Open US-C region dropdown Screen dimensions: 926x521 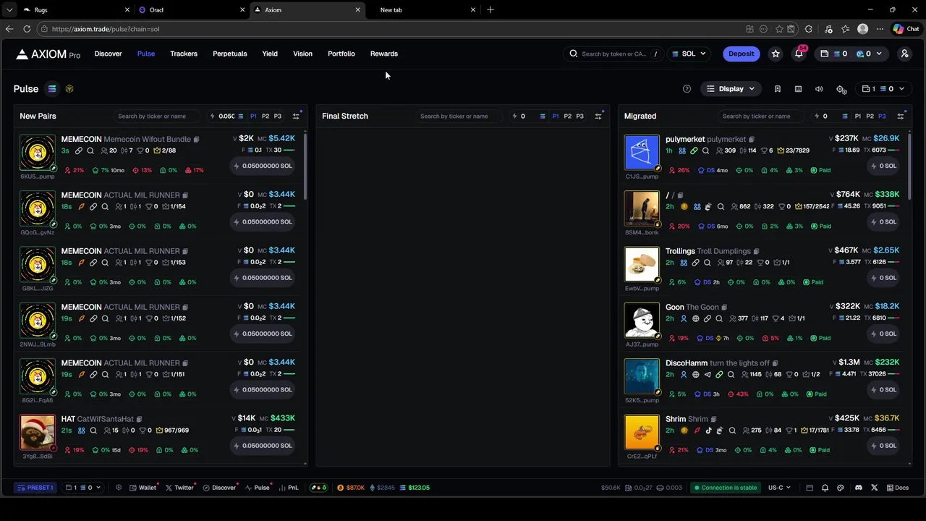(x=779, y=488)
